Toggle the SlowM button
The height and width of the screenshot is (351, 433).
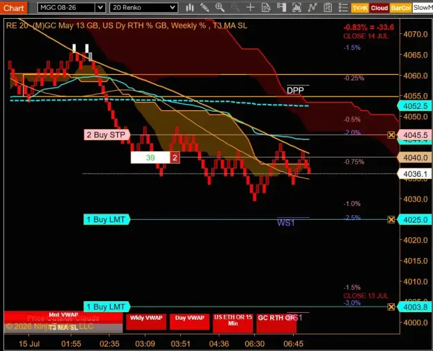click(x=423, y=8)
